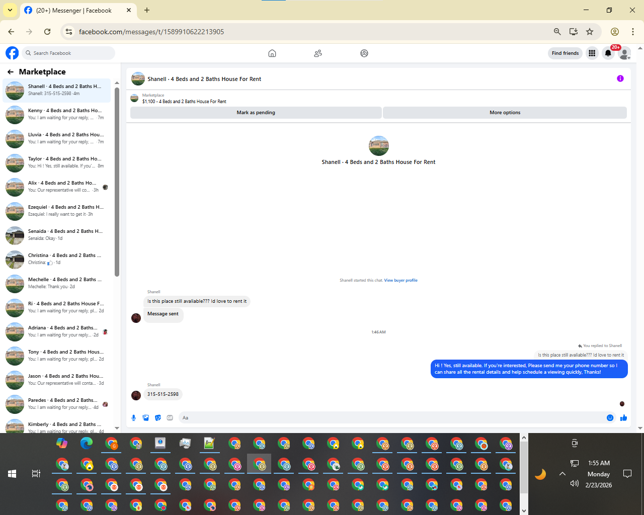
Task: Open Mechelle's conversation in the list
Action: 56,283
